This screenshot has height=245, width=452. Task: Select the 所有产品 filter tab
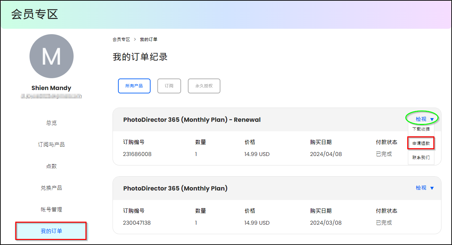(134, 86)
